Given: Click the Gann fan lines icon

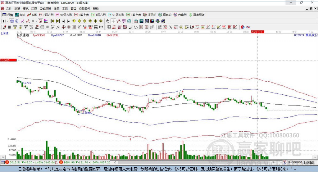Looking at the screenshot, I should 114,27.
